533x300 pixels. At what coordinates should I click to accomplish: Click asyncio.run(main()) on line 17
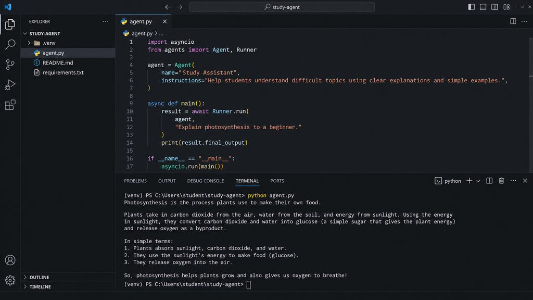[192, 166]
